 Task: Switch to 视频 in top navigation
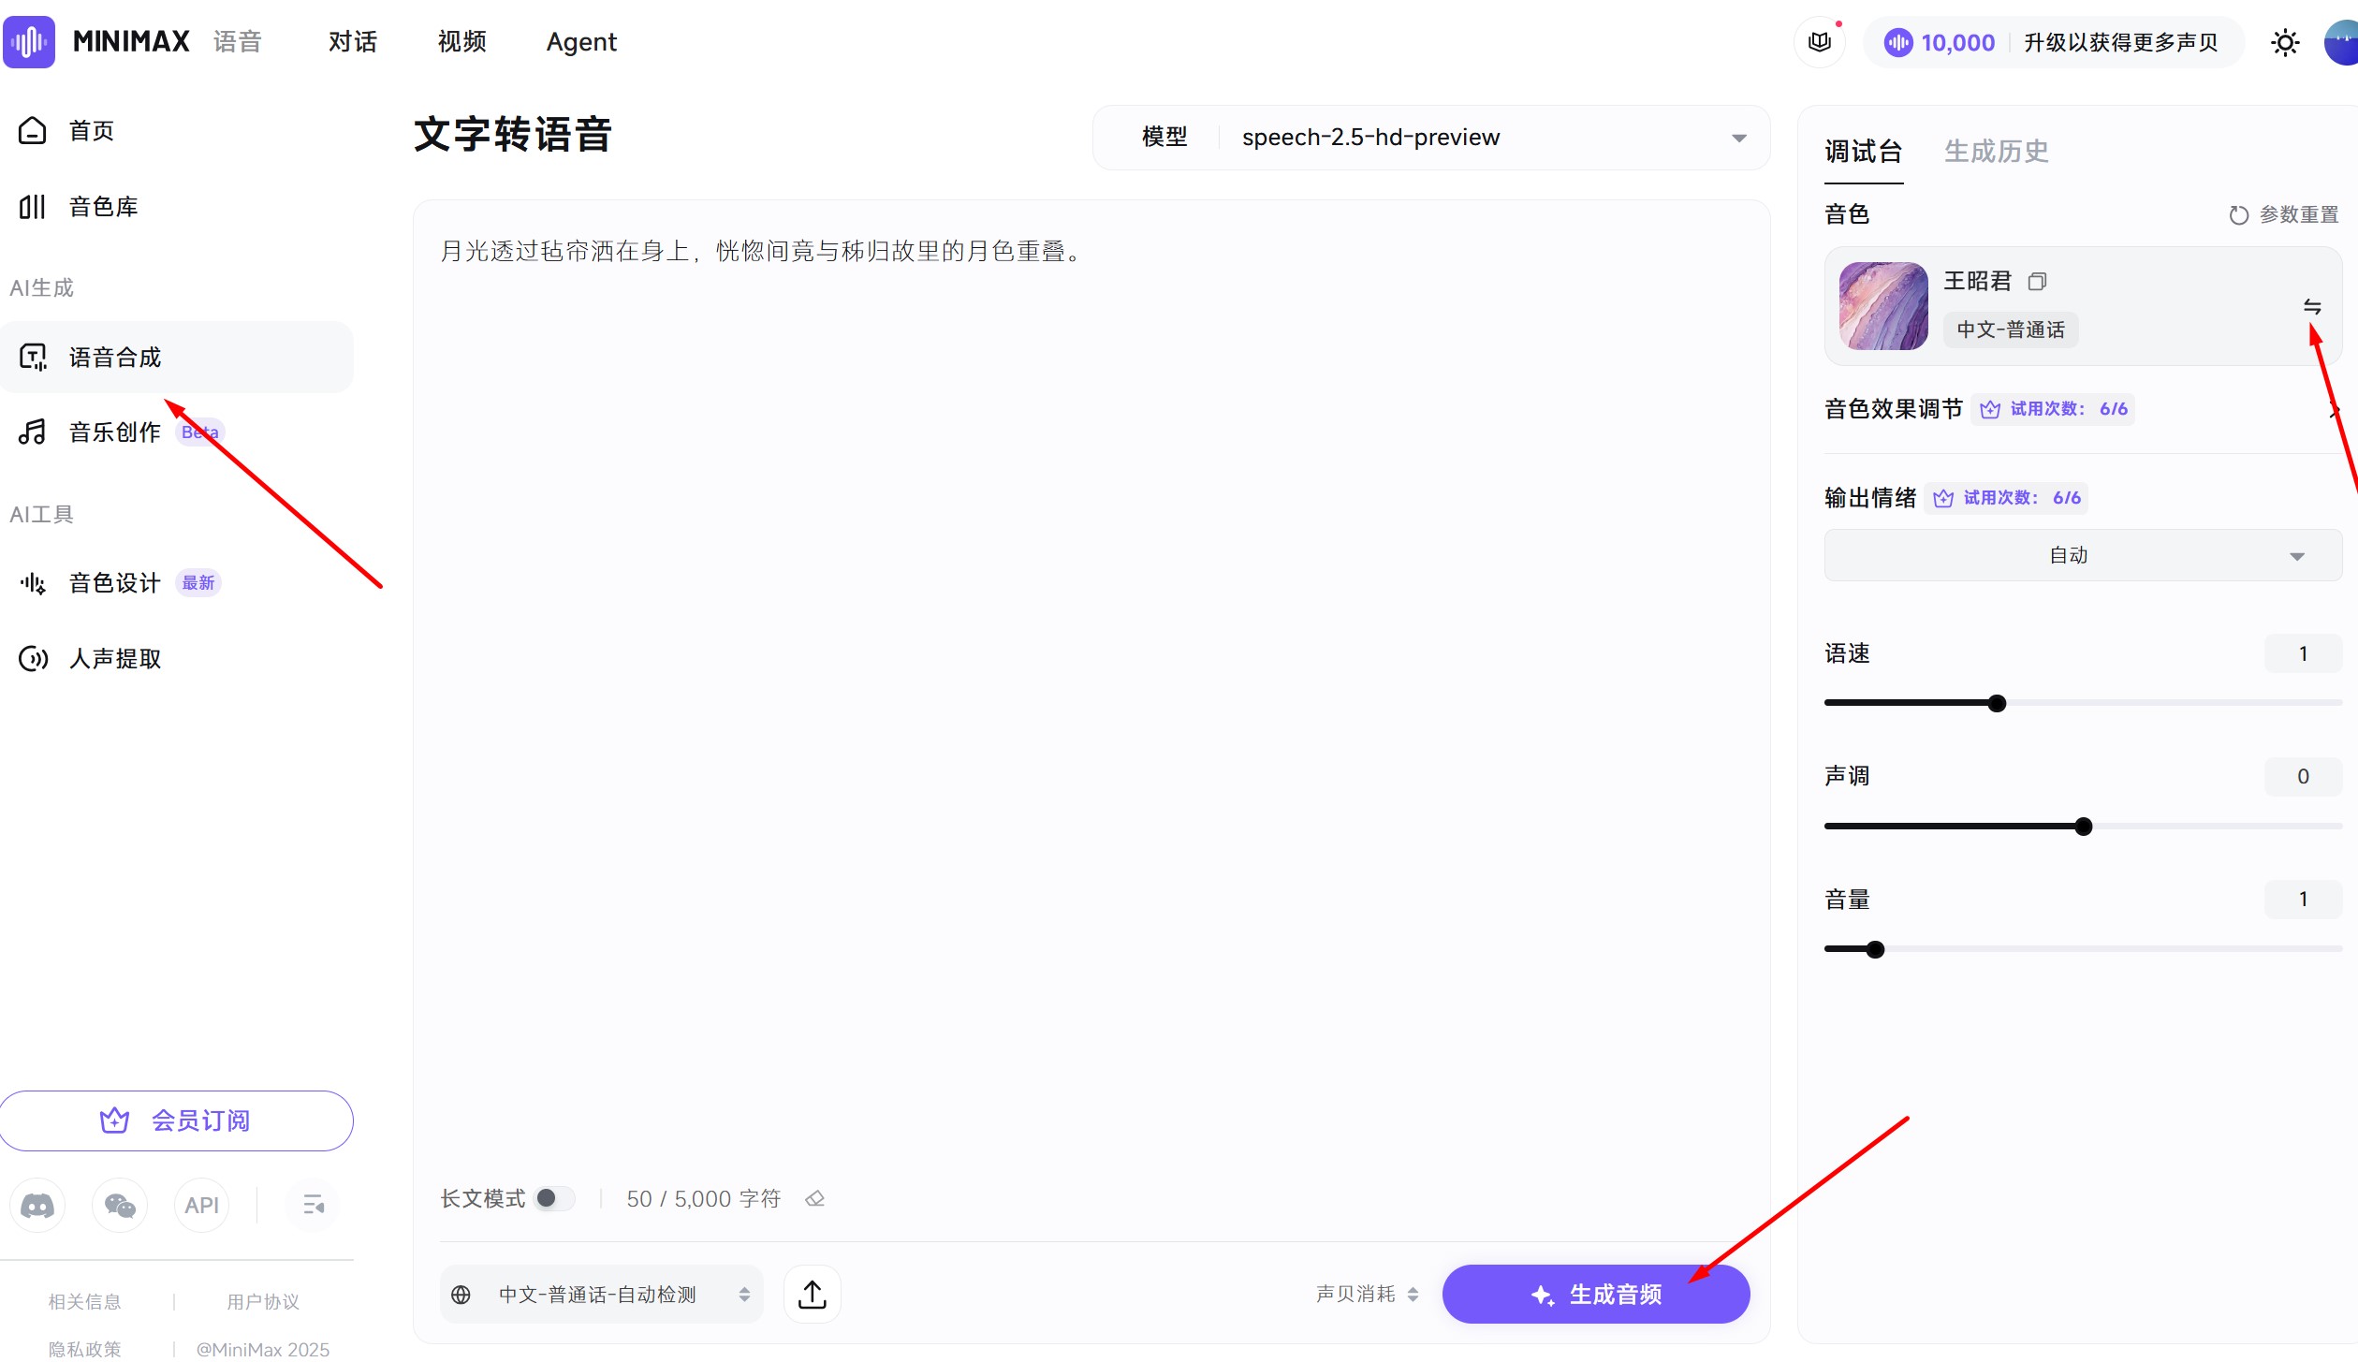461,42
